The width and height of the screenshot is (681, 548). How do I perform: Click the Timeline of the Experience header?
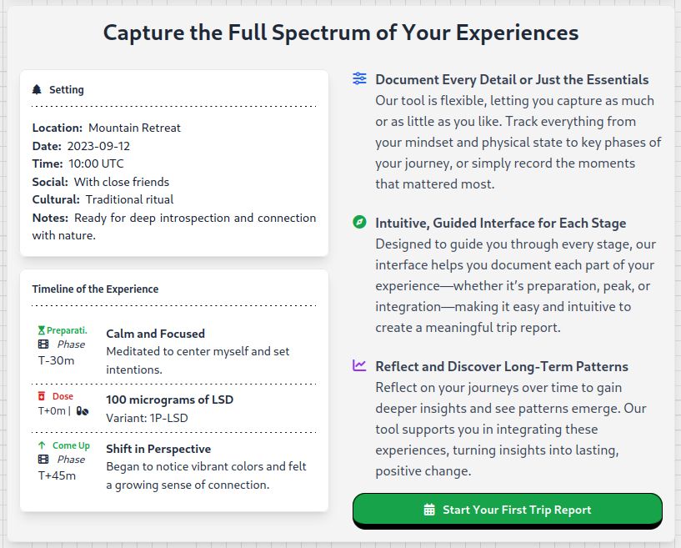pyautogui.click(x=95, y=289)
